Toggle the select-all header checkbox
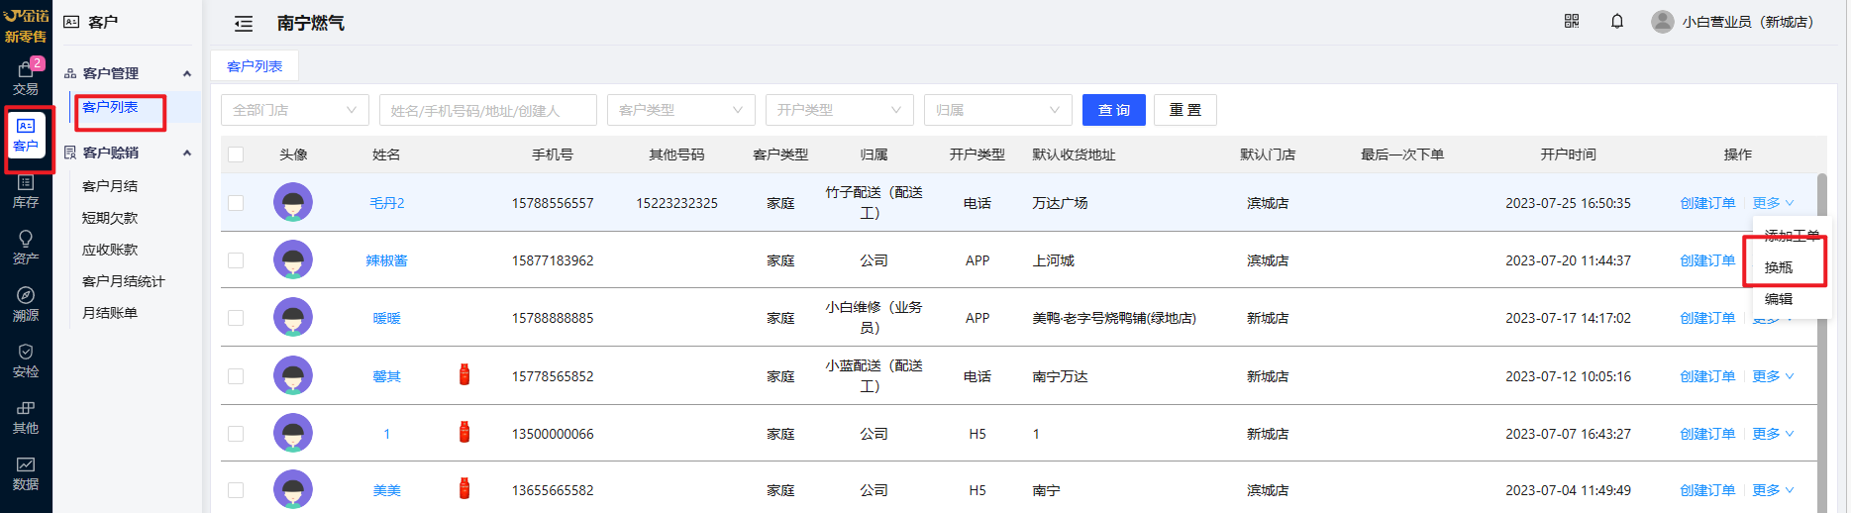 (x=236, y=154)
